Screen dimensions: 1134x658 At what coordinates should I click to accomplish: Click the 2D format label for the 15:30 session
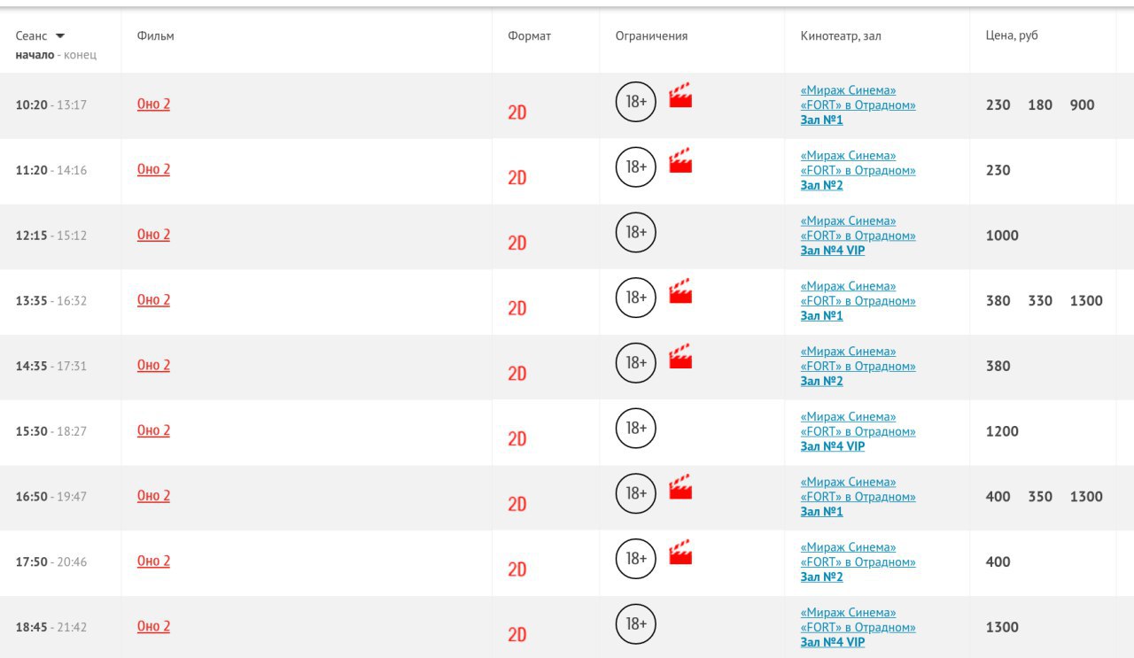pos(517,438)
